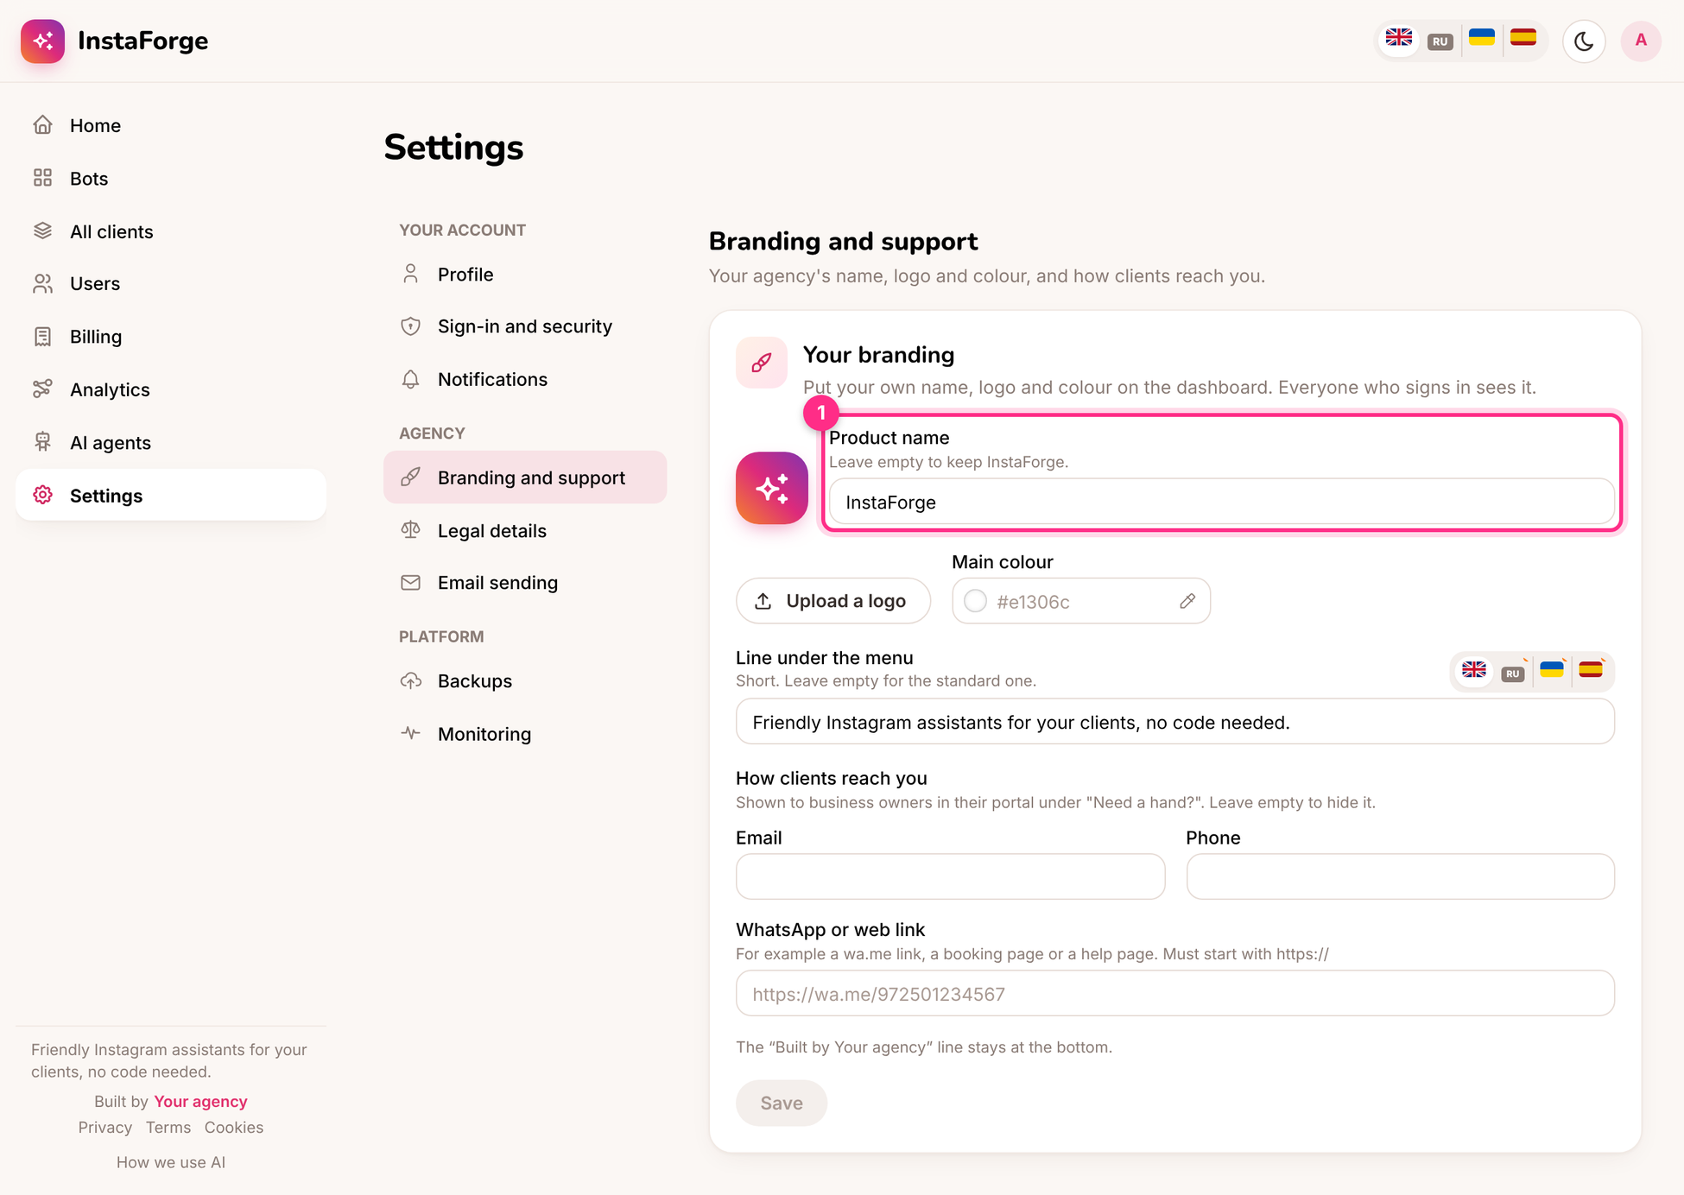Click the Phone input field
1684x1195 pixels.
(x=1400, y=876)
